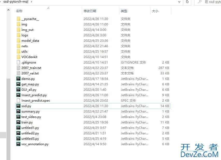Select the file named Insect_predict.spec
This screenshot has height=160, width=221.
pyautogui.click(x=36, y=101)
